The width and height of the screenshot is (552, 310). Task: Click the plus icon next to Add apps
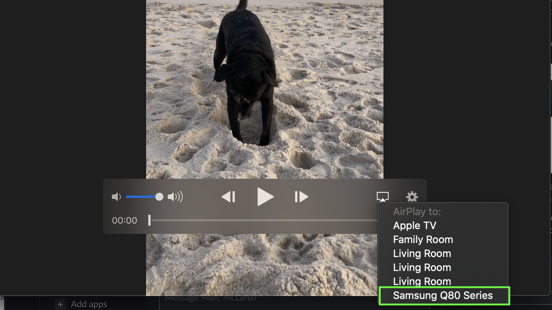point(60,304)
